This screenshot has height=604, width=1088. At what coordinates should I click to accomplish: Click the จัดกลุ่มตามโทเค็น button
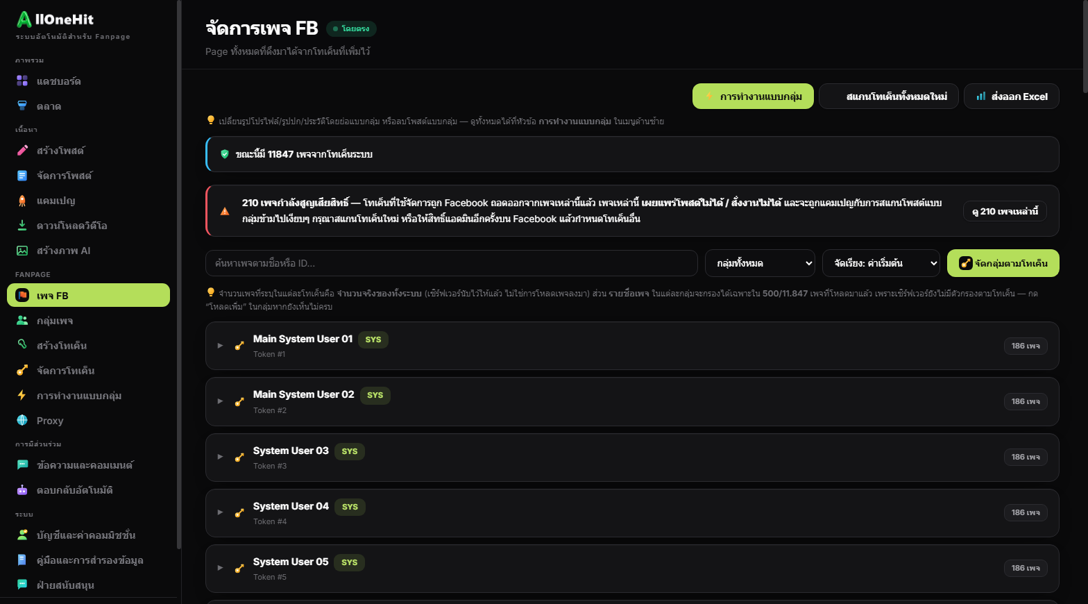pos(1003,263)
